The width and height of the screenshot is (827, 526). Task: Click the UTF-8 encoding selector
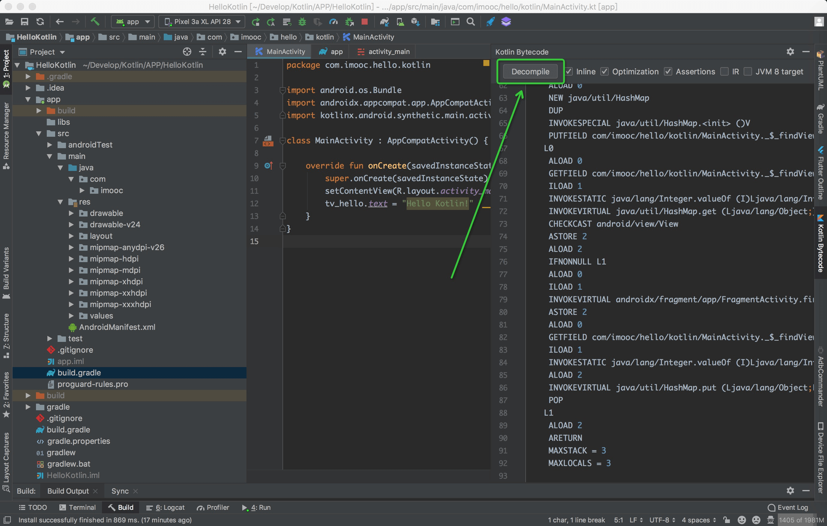[662, 520]
